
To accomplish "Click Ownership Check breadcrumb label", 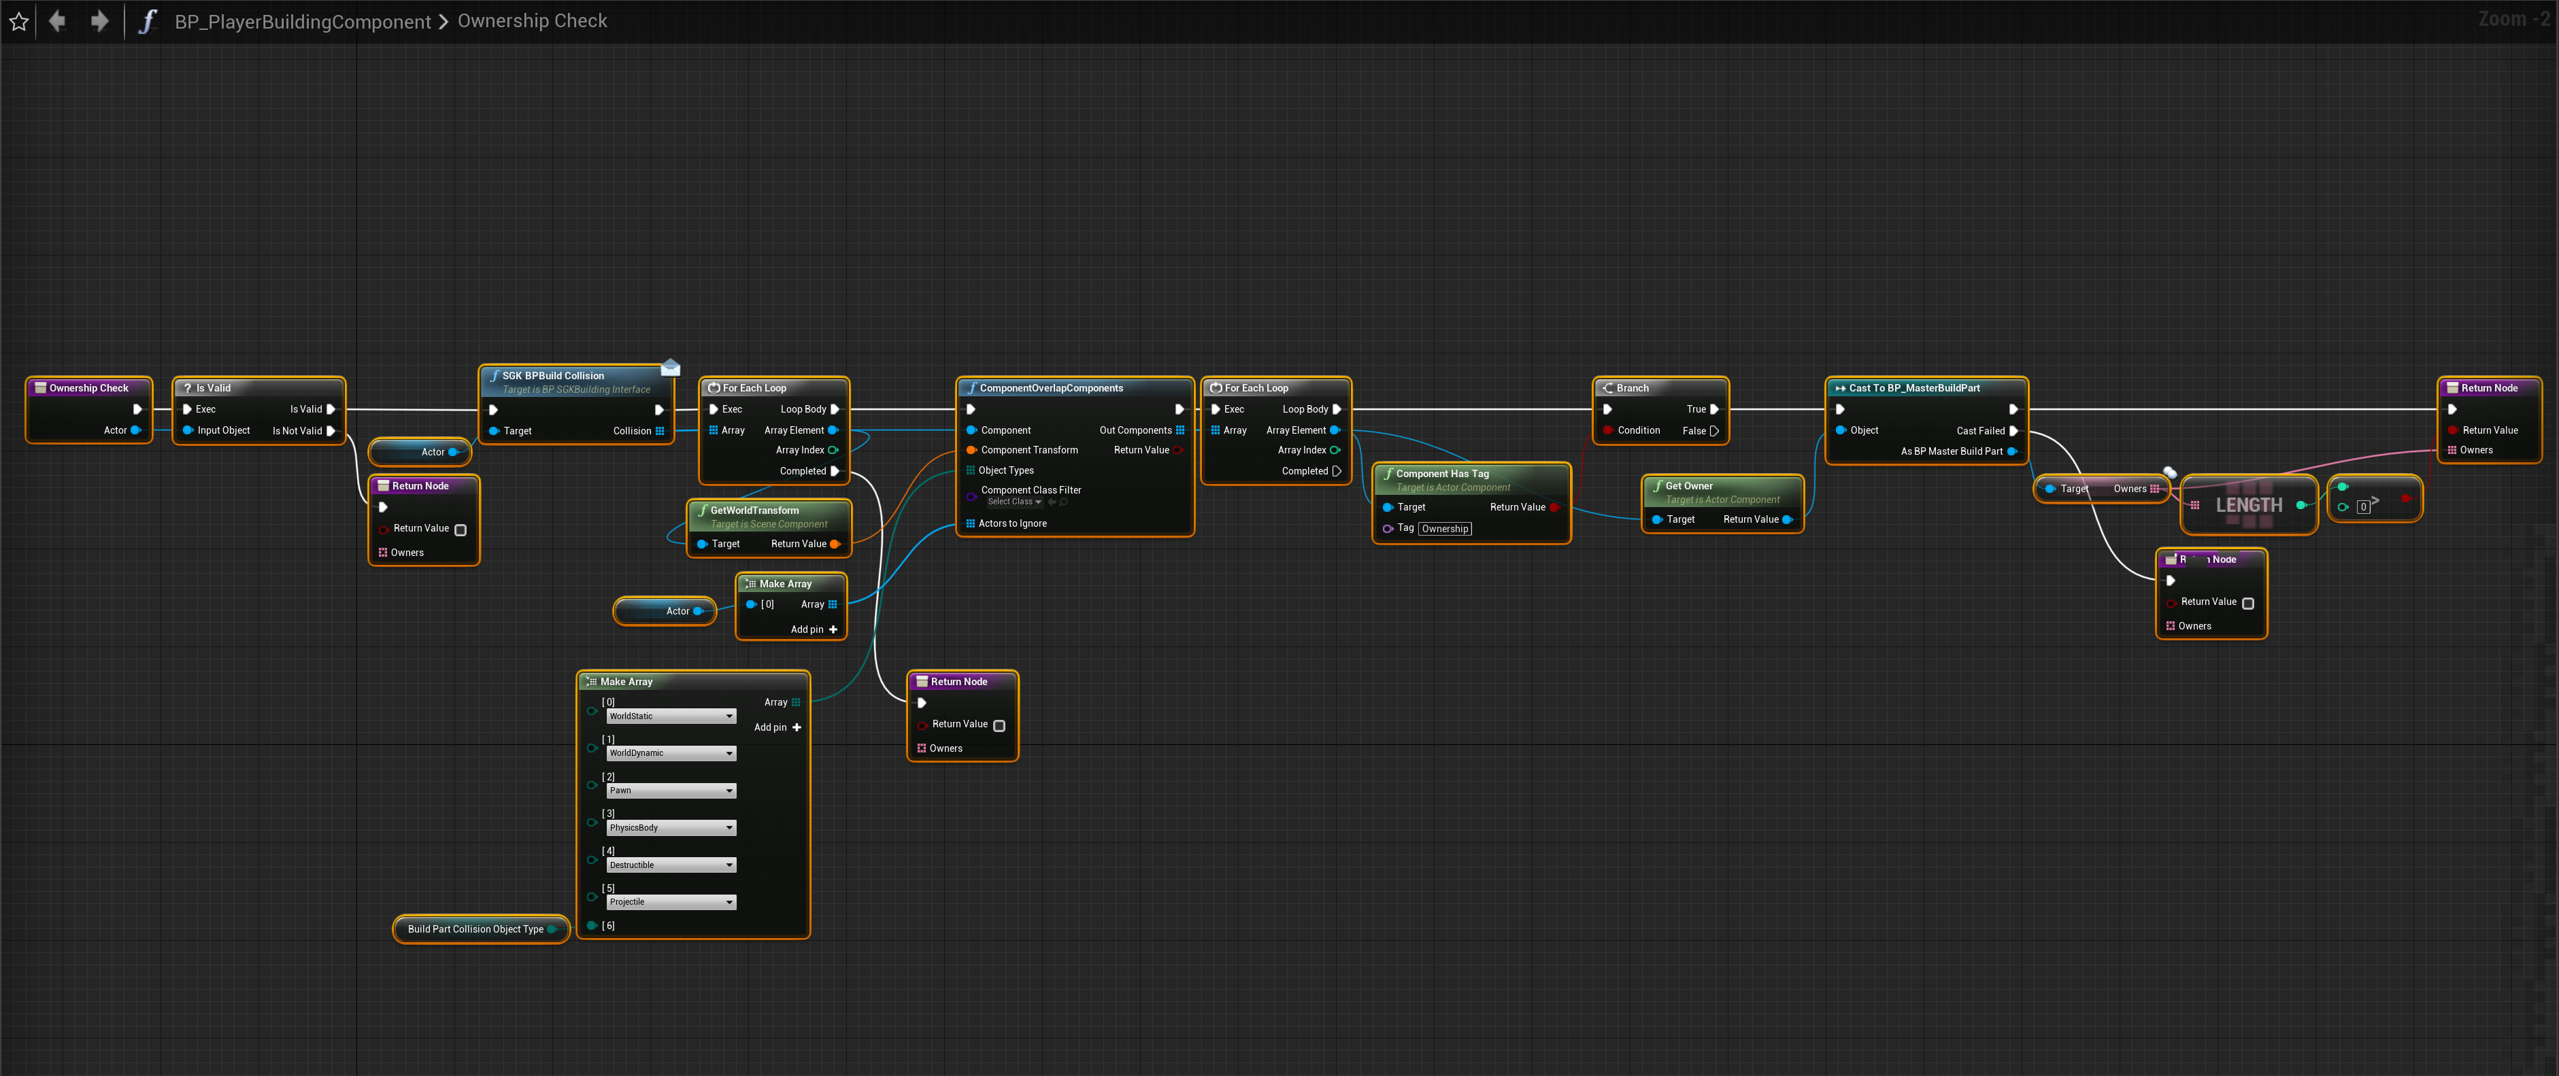I will 531,21.
